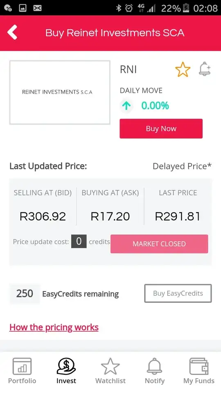Tap the price update cost credits box
The width and height of the screenshot is (221, 393).
point(79,242)
